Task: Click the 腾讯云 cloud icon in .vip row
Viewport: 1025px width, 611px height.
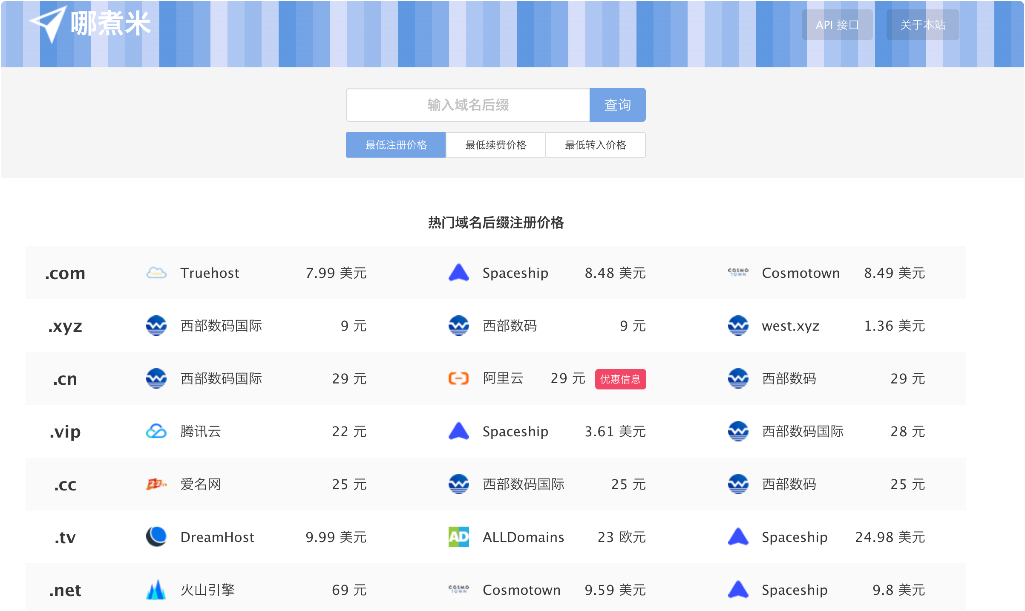Action: (x=156, y=431)
